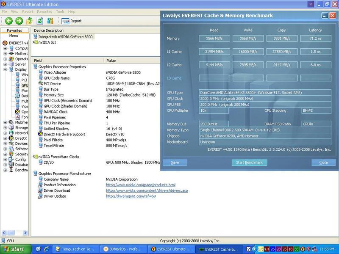Expand the DirectX tree node
Image resolution: width=339 pixels, height=254 pixels.
[x=5, y=138]
